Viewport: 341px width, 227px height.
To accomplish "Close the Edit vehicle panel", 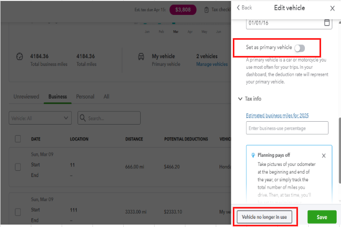I will click(332, 8).
